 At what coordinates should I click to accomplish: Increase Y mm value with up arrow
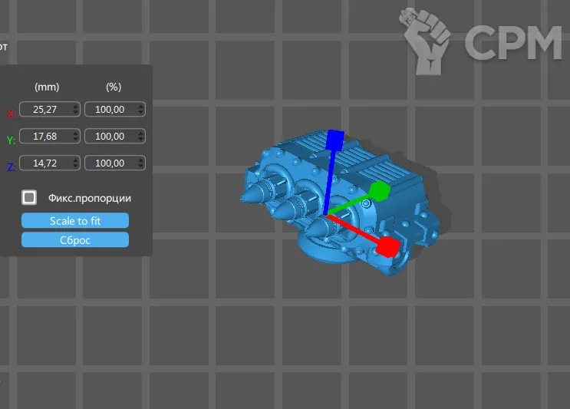(x=74, y=134)
